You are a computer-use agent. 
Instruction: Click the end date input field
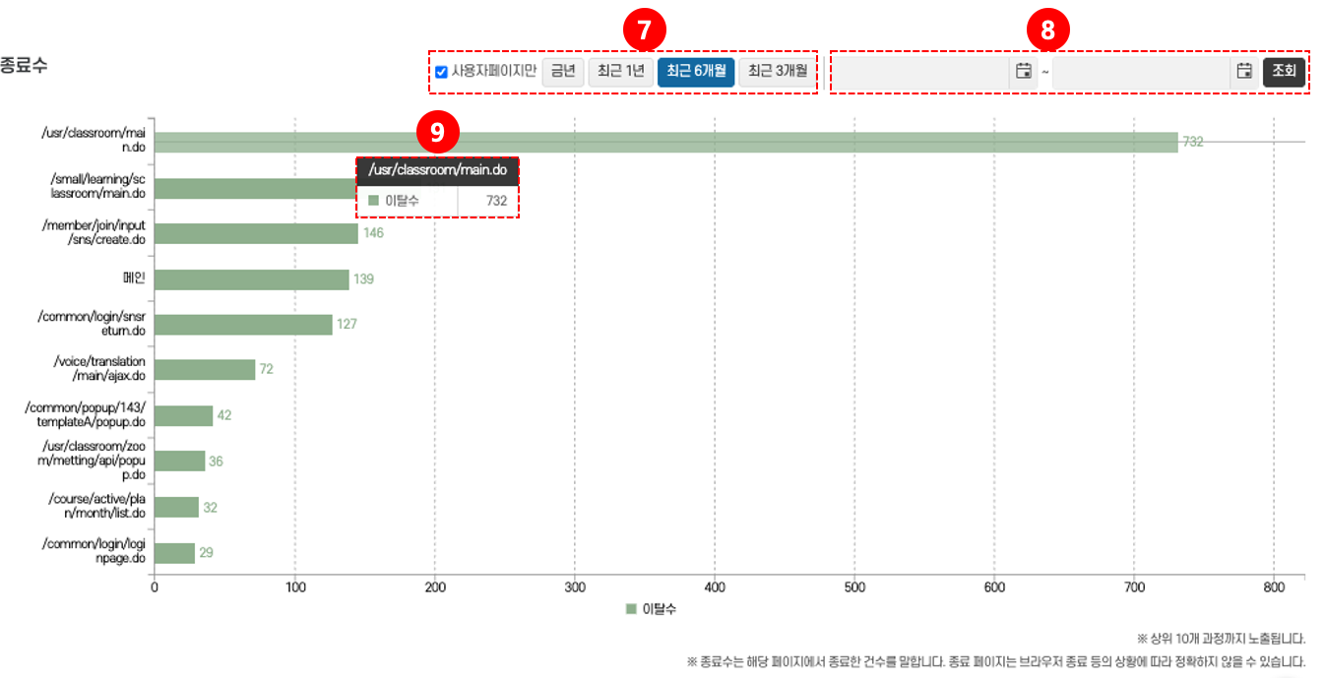[1142, 72]
